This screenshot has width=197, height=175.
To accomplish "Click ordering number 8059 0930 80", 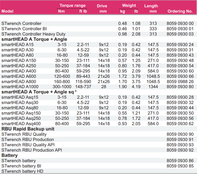I will click(180, 87).
